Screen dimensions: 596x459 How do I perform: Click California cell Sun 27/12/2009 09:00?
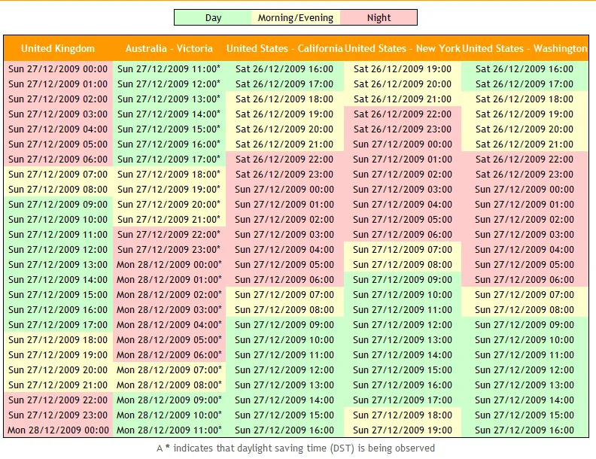click(x=284, y=324)
